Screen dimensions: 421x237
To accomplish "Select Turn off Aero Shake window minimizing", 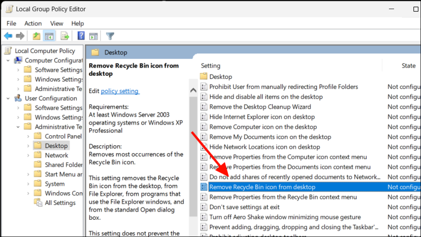I will pos(285,217).
